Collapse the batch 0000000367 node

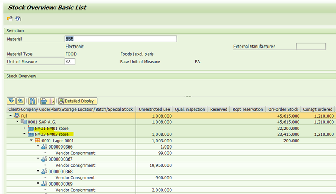[x=38, y=158]
